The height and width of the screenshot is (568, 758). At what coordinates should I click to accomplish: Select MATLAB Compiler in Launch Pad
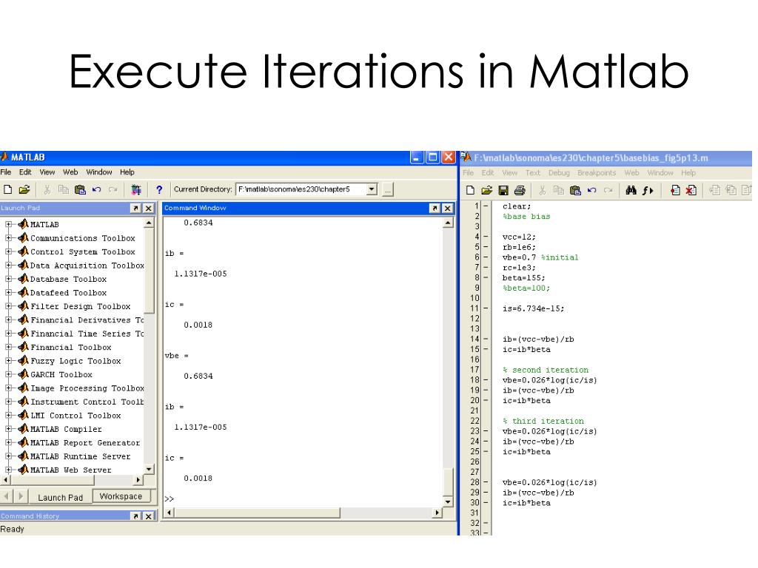[66, 429]
